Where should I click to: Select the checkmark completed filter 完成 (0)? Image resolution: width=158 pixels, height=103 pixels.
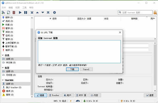[8, 21]
